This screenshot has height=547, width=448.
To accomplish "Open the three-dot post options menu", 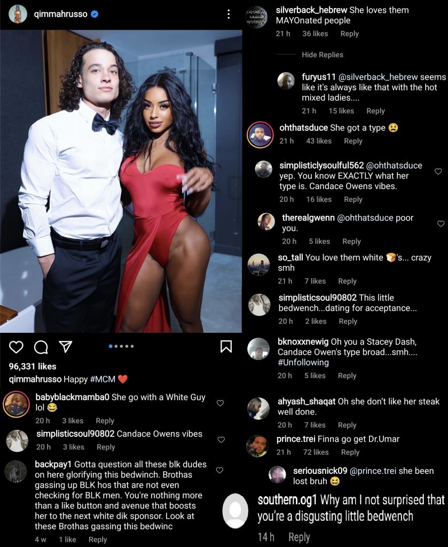I will (x=229, y=14).
